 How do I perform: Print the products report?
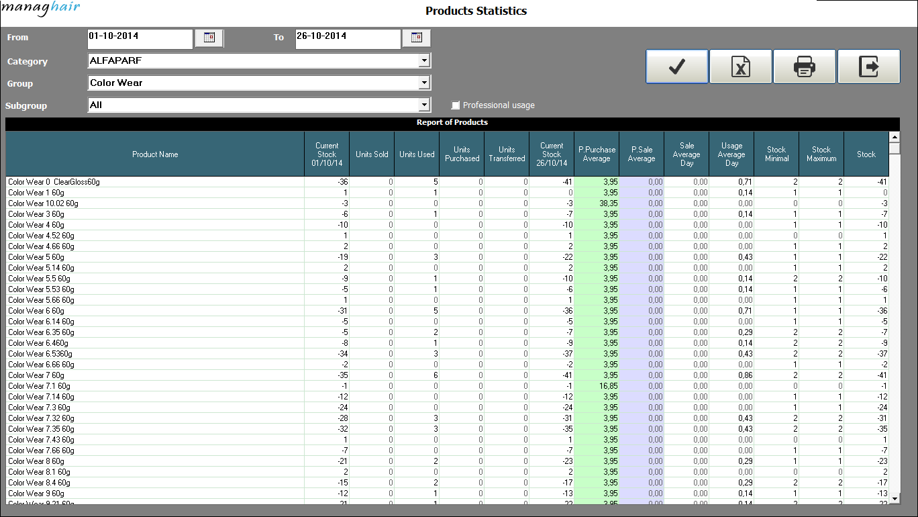[x=804, y=66]
